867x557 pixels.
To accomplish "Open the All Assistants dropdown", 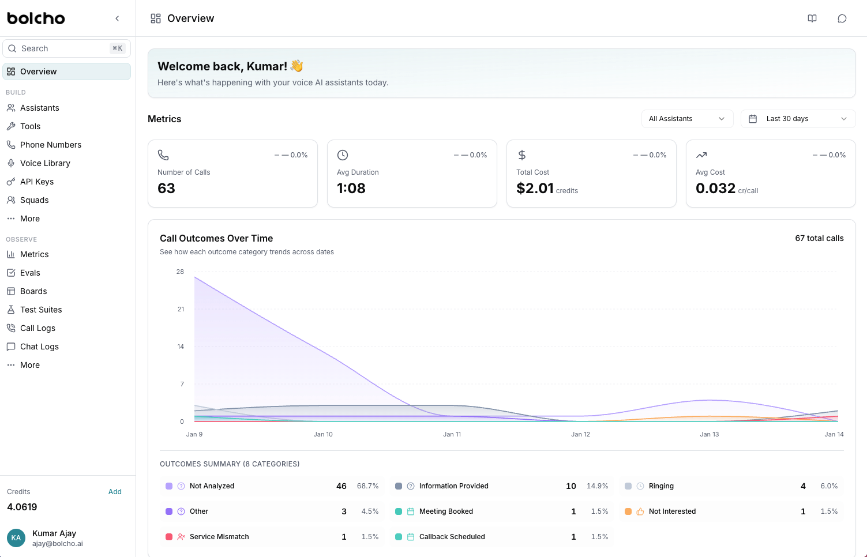I will (x=687, y=119).
